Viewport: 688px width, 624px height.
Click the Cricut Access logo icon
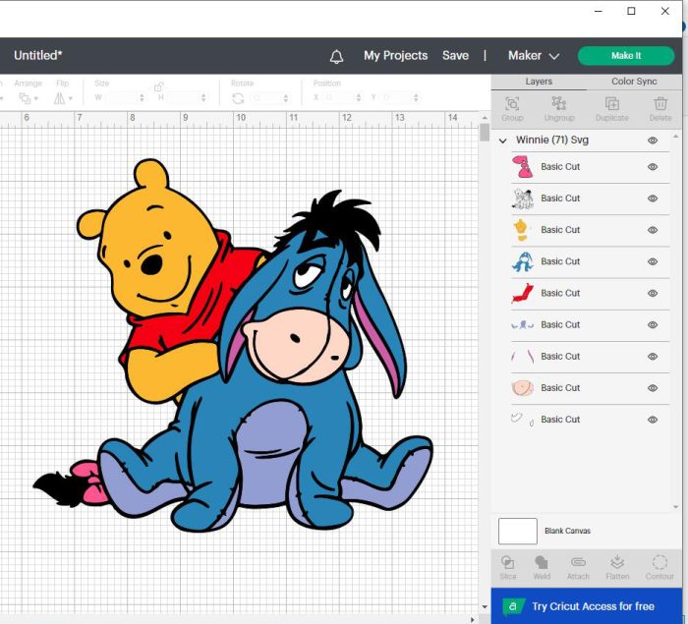tap(512, 606)
